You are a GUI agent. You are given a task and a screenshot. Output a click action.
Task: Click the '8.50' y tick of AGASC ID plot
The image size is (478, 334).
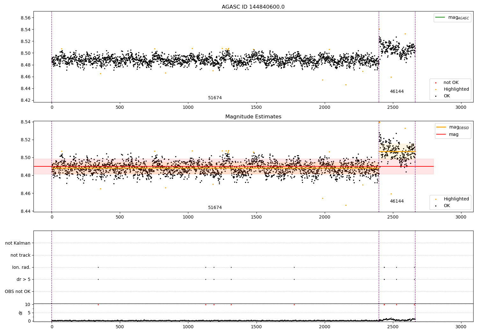(25, 53)
